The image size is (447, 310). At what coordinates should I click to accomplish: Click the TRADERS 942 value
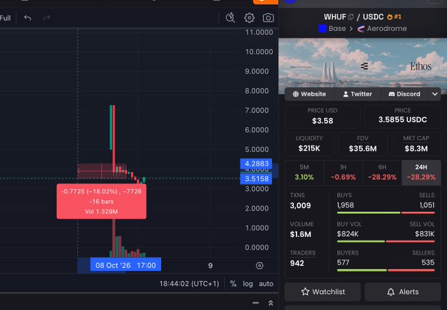[x=296, y=263]
